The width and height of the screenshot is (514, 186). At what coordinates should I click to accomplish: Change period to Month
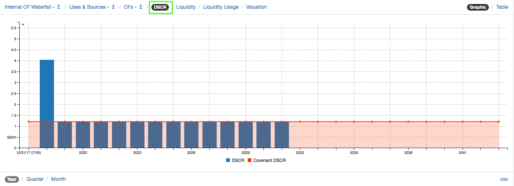[58, 179]
